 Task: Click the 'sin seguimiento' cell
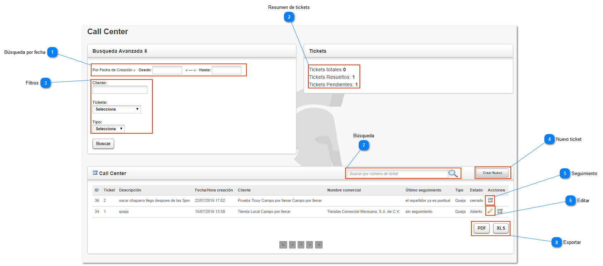coord(419,211)
